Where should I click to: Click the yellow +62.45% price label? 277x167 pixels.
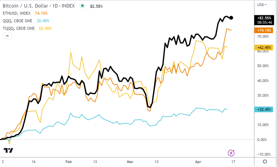(x=264, y=47)
